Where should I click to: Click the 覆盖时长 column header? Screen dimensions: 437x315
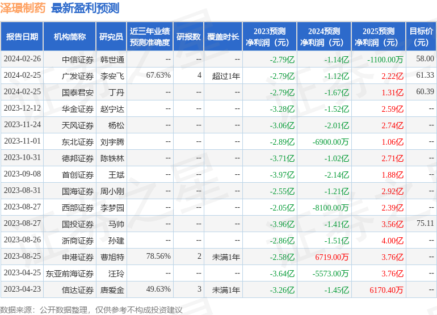click(223, 36)
